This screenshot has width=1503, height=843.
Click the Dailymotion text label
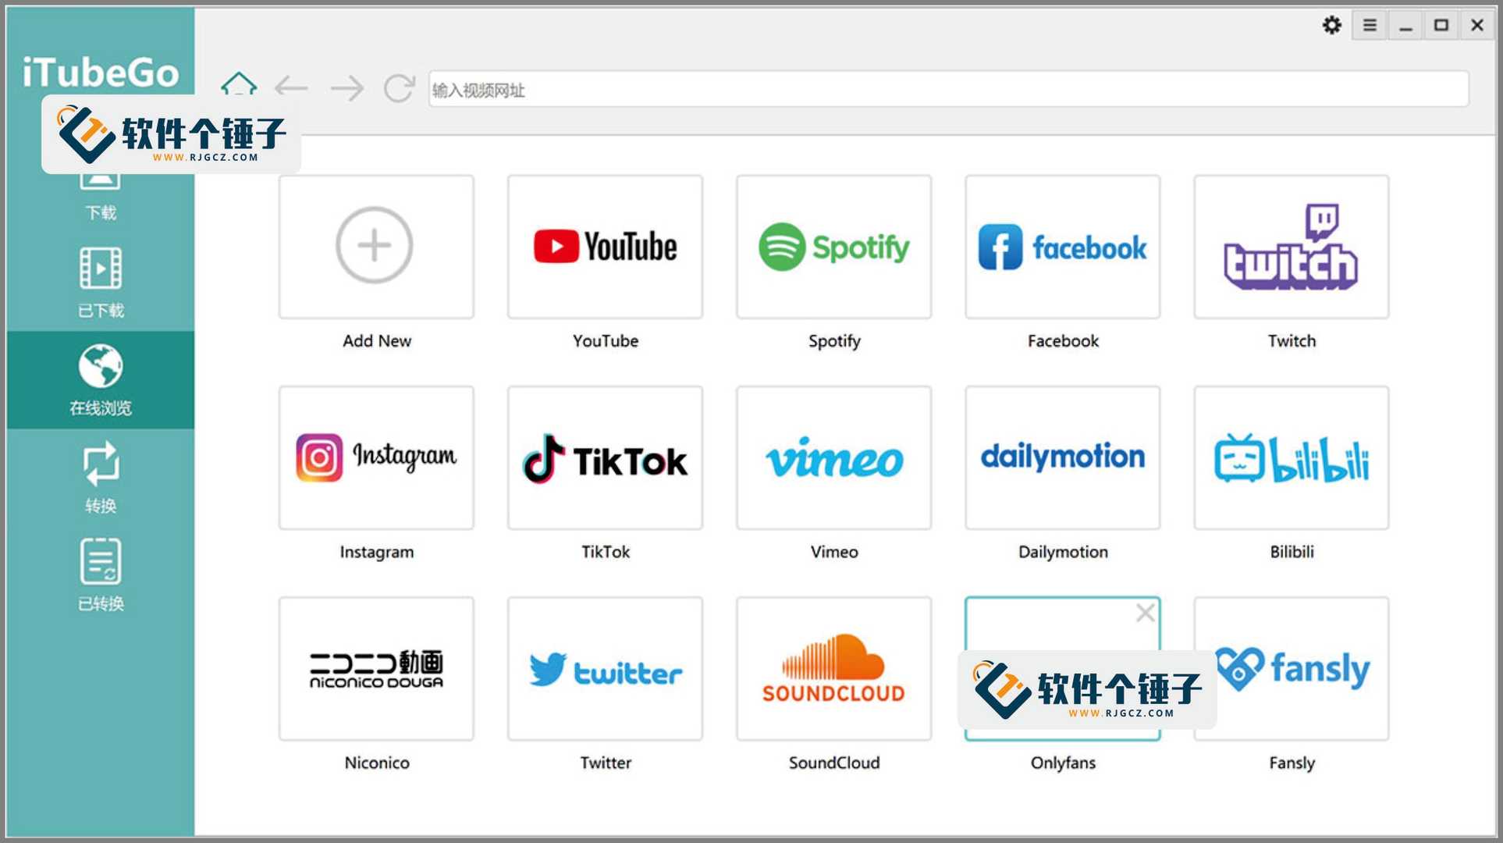pos(1063,553)
